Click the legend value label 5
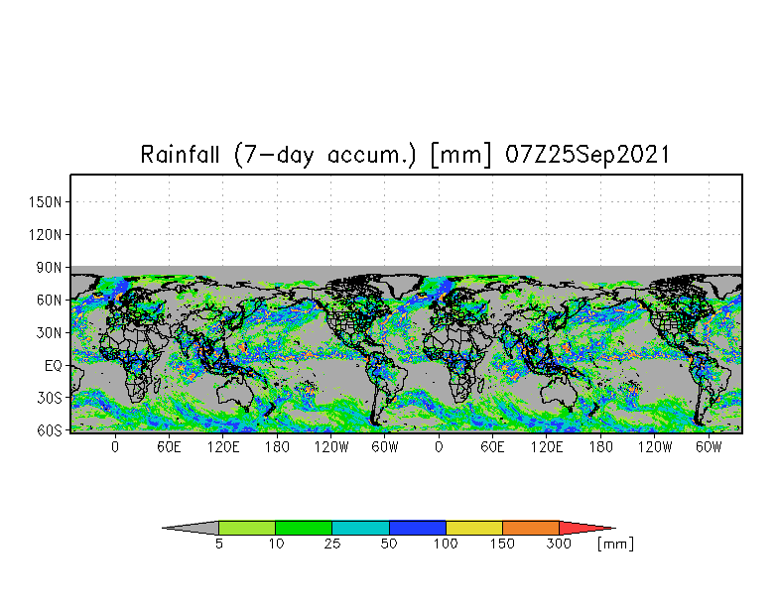 point(218,544)
